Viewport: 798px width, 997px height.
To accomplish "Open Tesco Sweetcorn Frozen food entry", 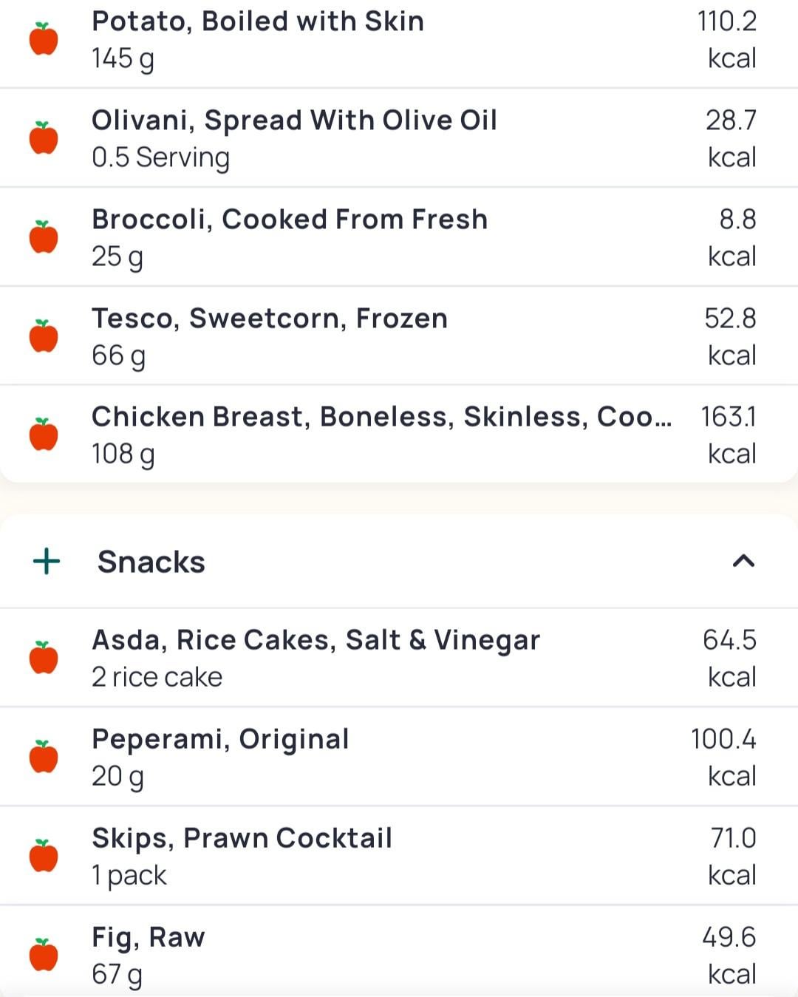I will tap(270, 319).
